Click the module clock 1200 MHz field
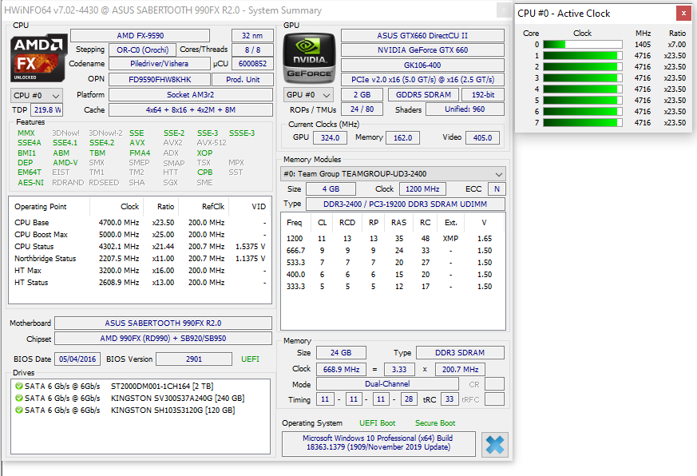Viewport: 697px width, 476px height. click(422, 189)
